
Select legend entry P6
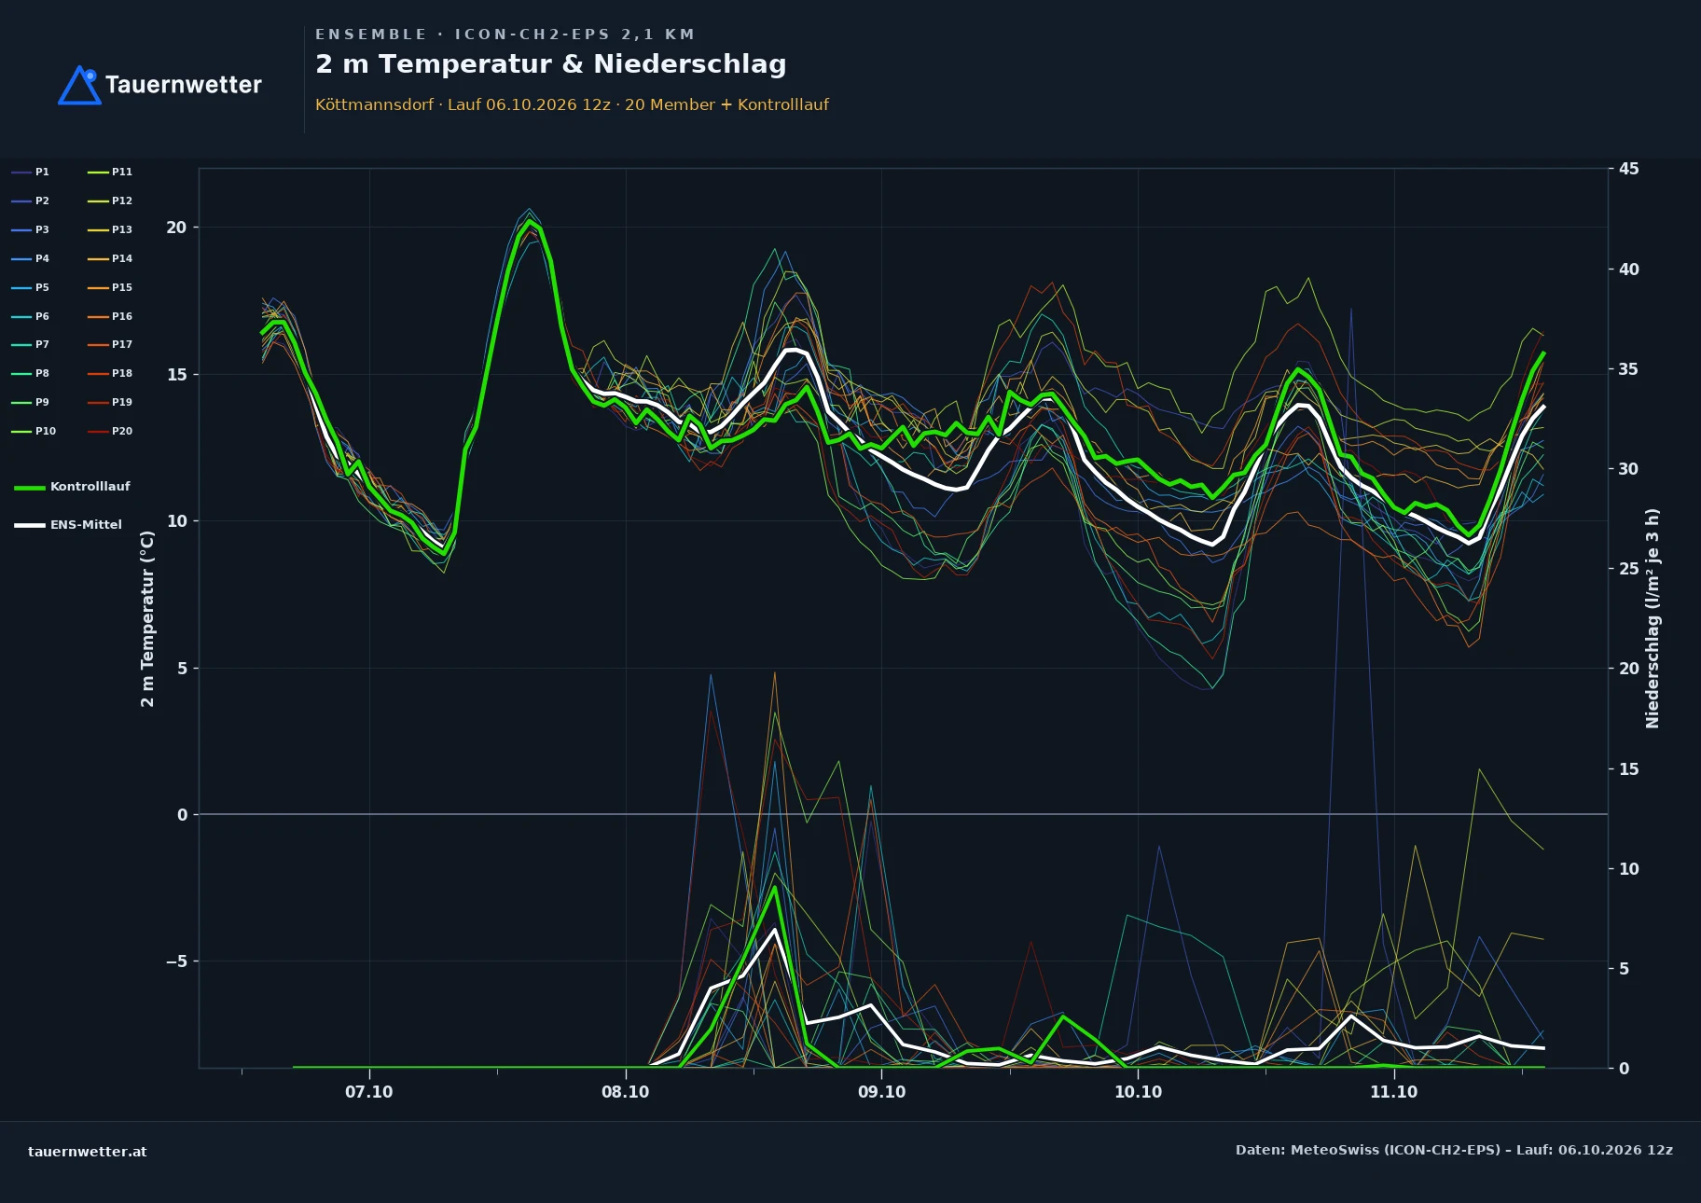30,316
